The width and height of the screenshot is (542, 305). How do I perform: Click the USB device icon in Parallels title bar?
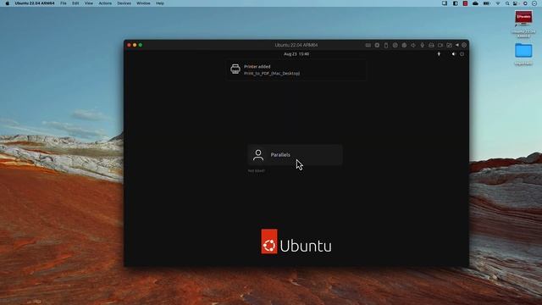pyautogui.click(x=386, y=45)
